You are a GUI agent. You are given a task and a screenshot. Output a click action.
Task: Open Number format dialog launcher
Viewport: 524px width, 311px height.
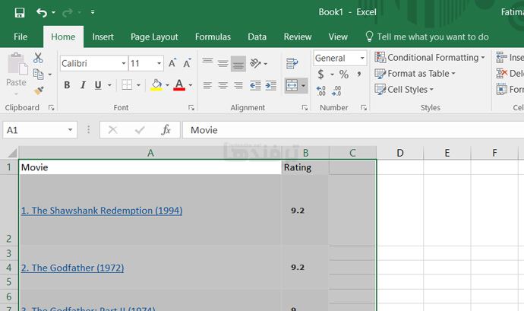pos(364,107)
